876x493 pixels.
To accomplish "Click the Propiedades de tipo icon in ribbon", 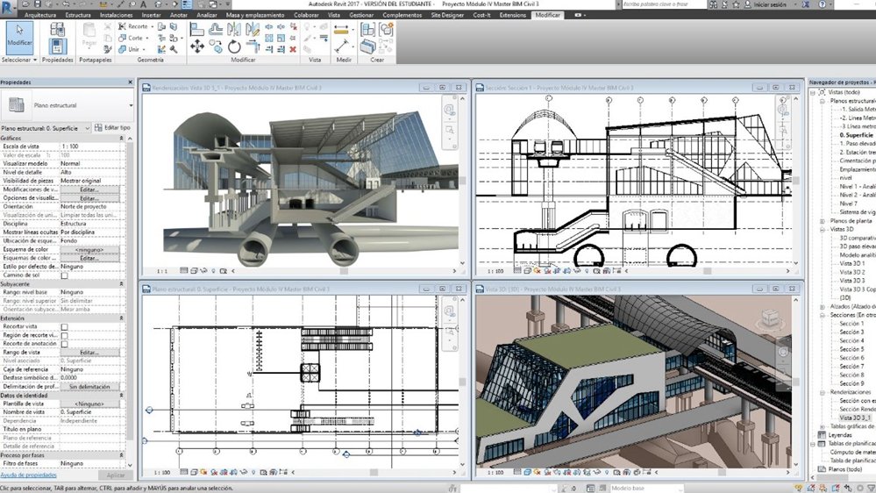I will 58,29.
